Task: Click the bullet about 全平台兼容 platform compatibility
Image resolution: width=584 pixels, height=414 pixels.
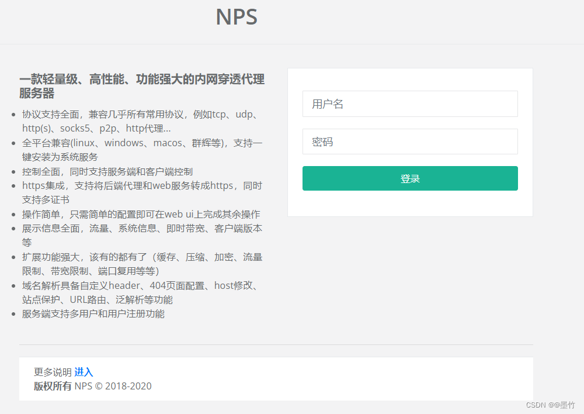Action: (142, 149)
